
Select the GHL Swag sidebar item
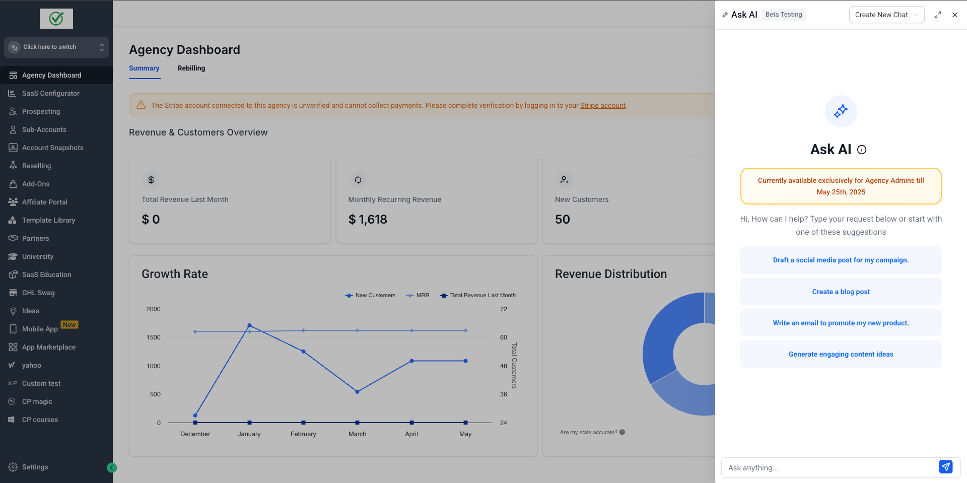[38, 293]
